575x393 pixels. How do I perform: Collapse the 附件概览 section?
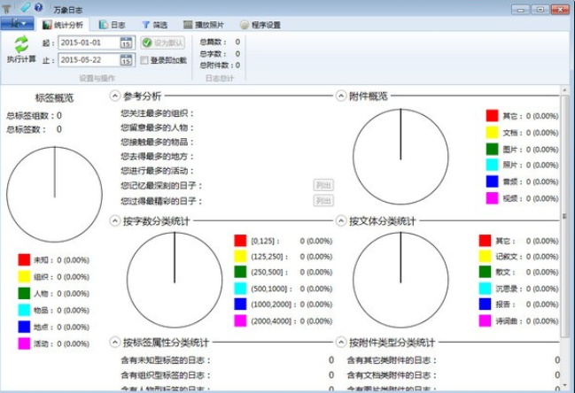[341, 96]
